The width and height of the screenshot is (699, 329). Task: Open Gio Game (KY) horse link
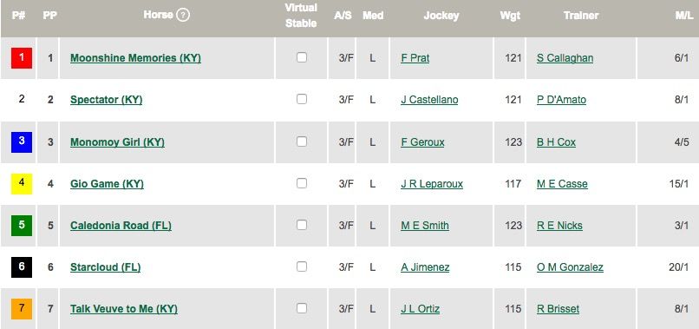[x=107, y=184]
